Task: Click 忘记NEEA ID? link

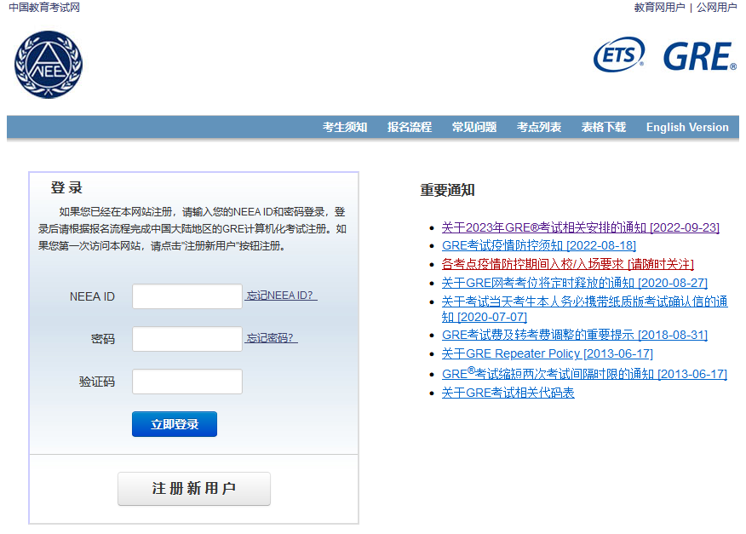Action: click(281, 296)
